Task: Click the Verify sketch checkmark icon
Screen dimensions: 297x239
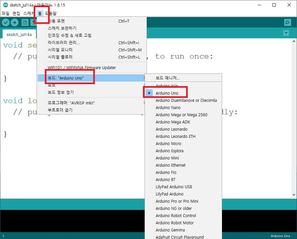Action: pyautogui.click(x=6, y=22)
